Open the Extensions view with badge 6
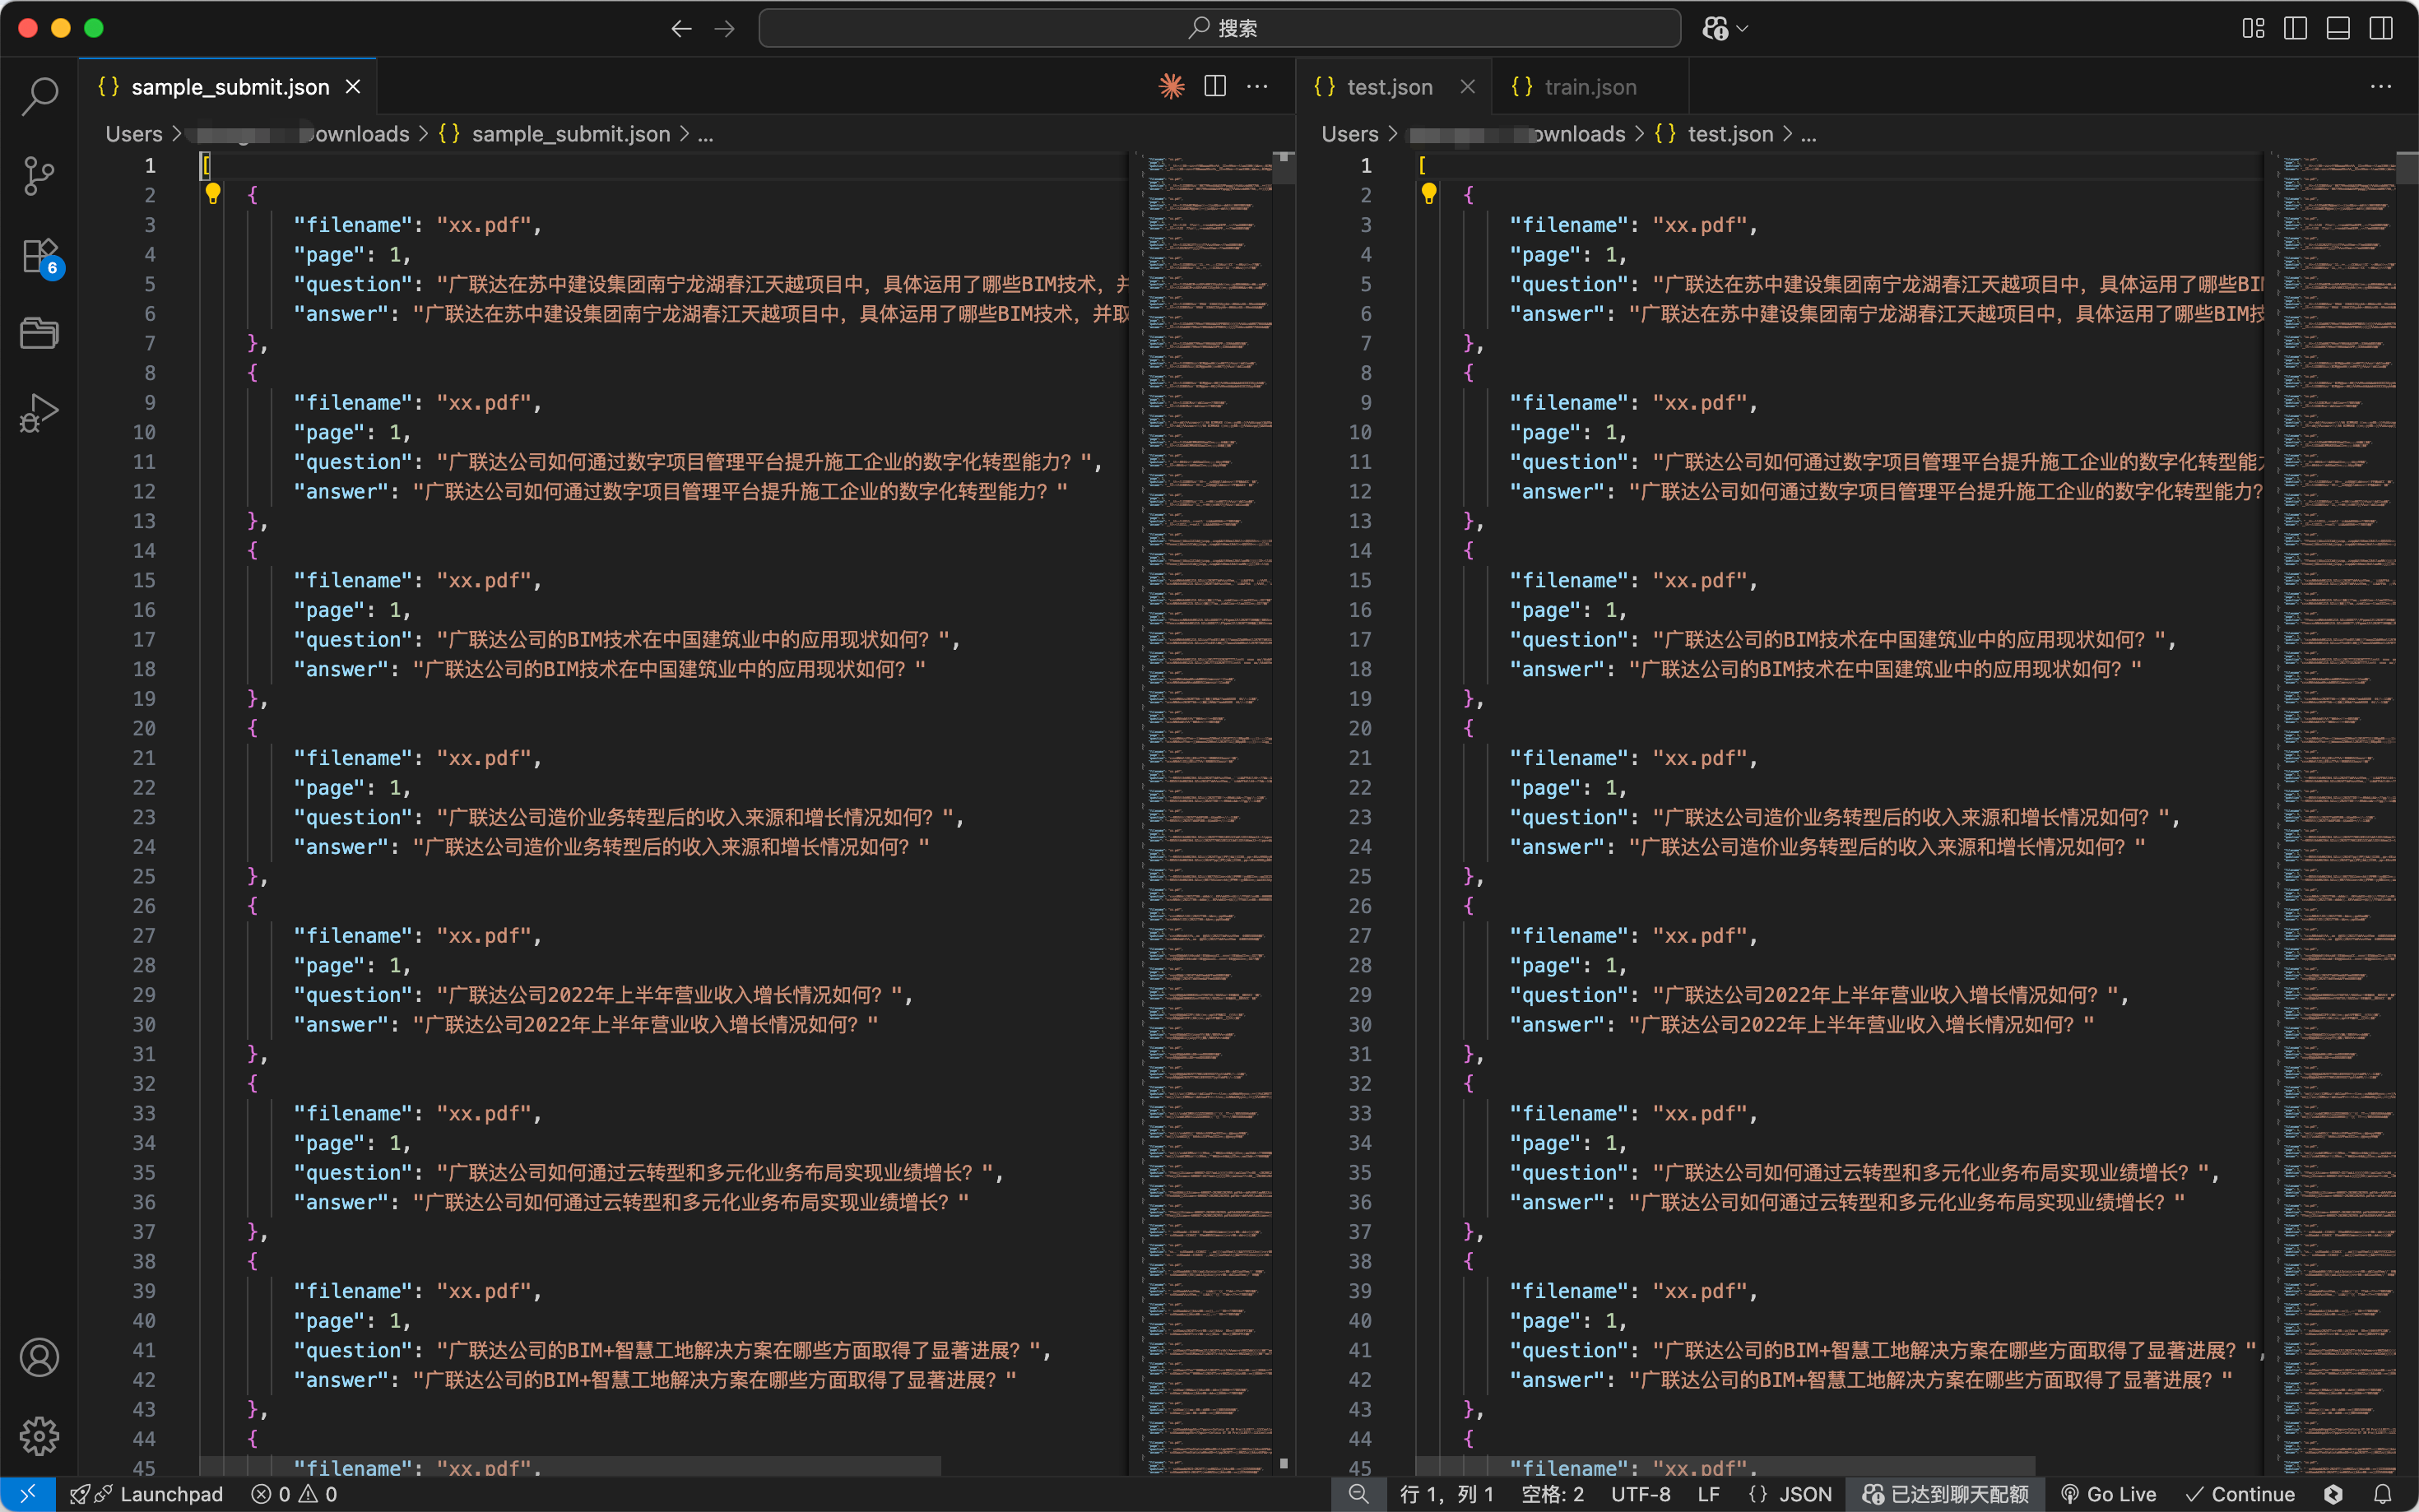Screen dimensions: 2419x1512 (41, 257)
